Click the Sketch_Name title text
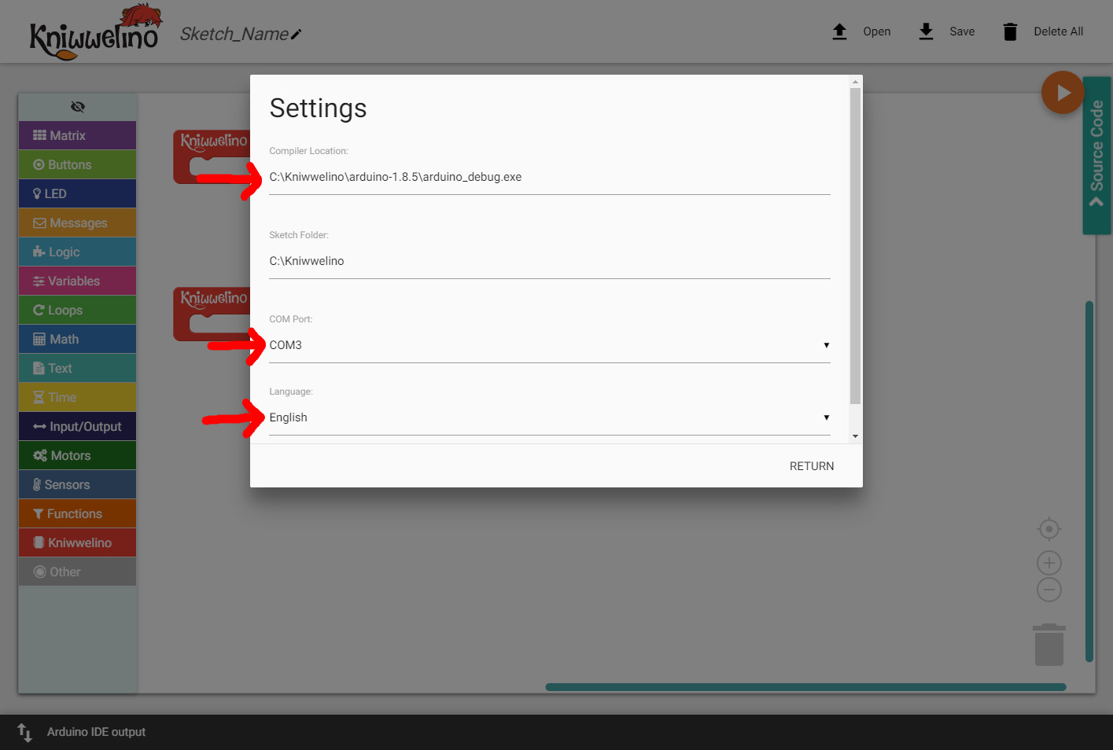Viewport: 1113px width, 750px height. (234, 34)
